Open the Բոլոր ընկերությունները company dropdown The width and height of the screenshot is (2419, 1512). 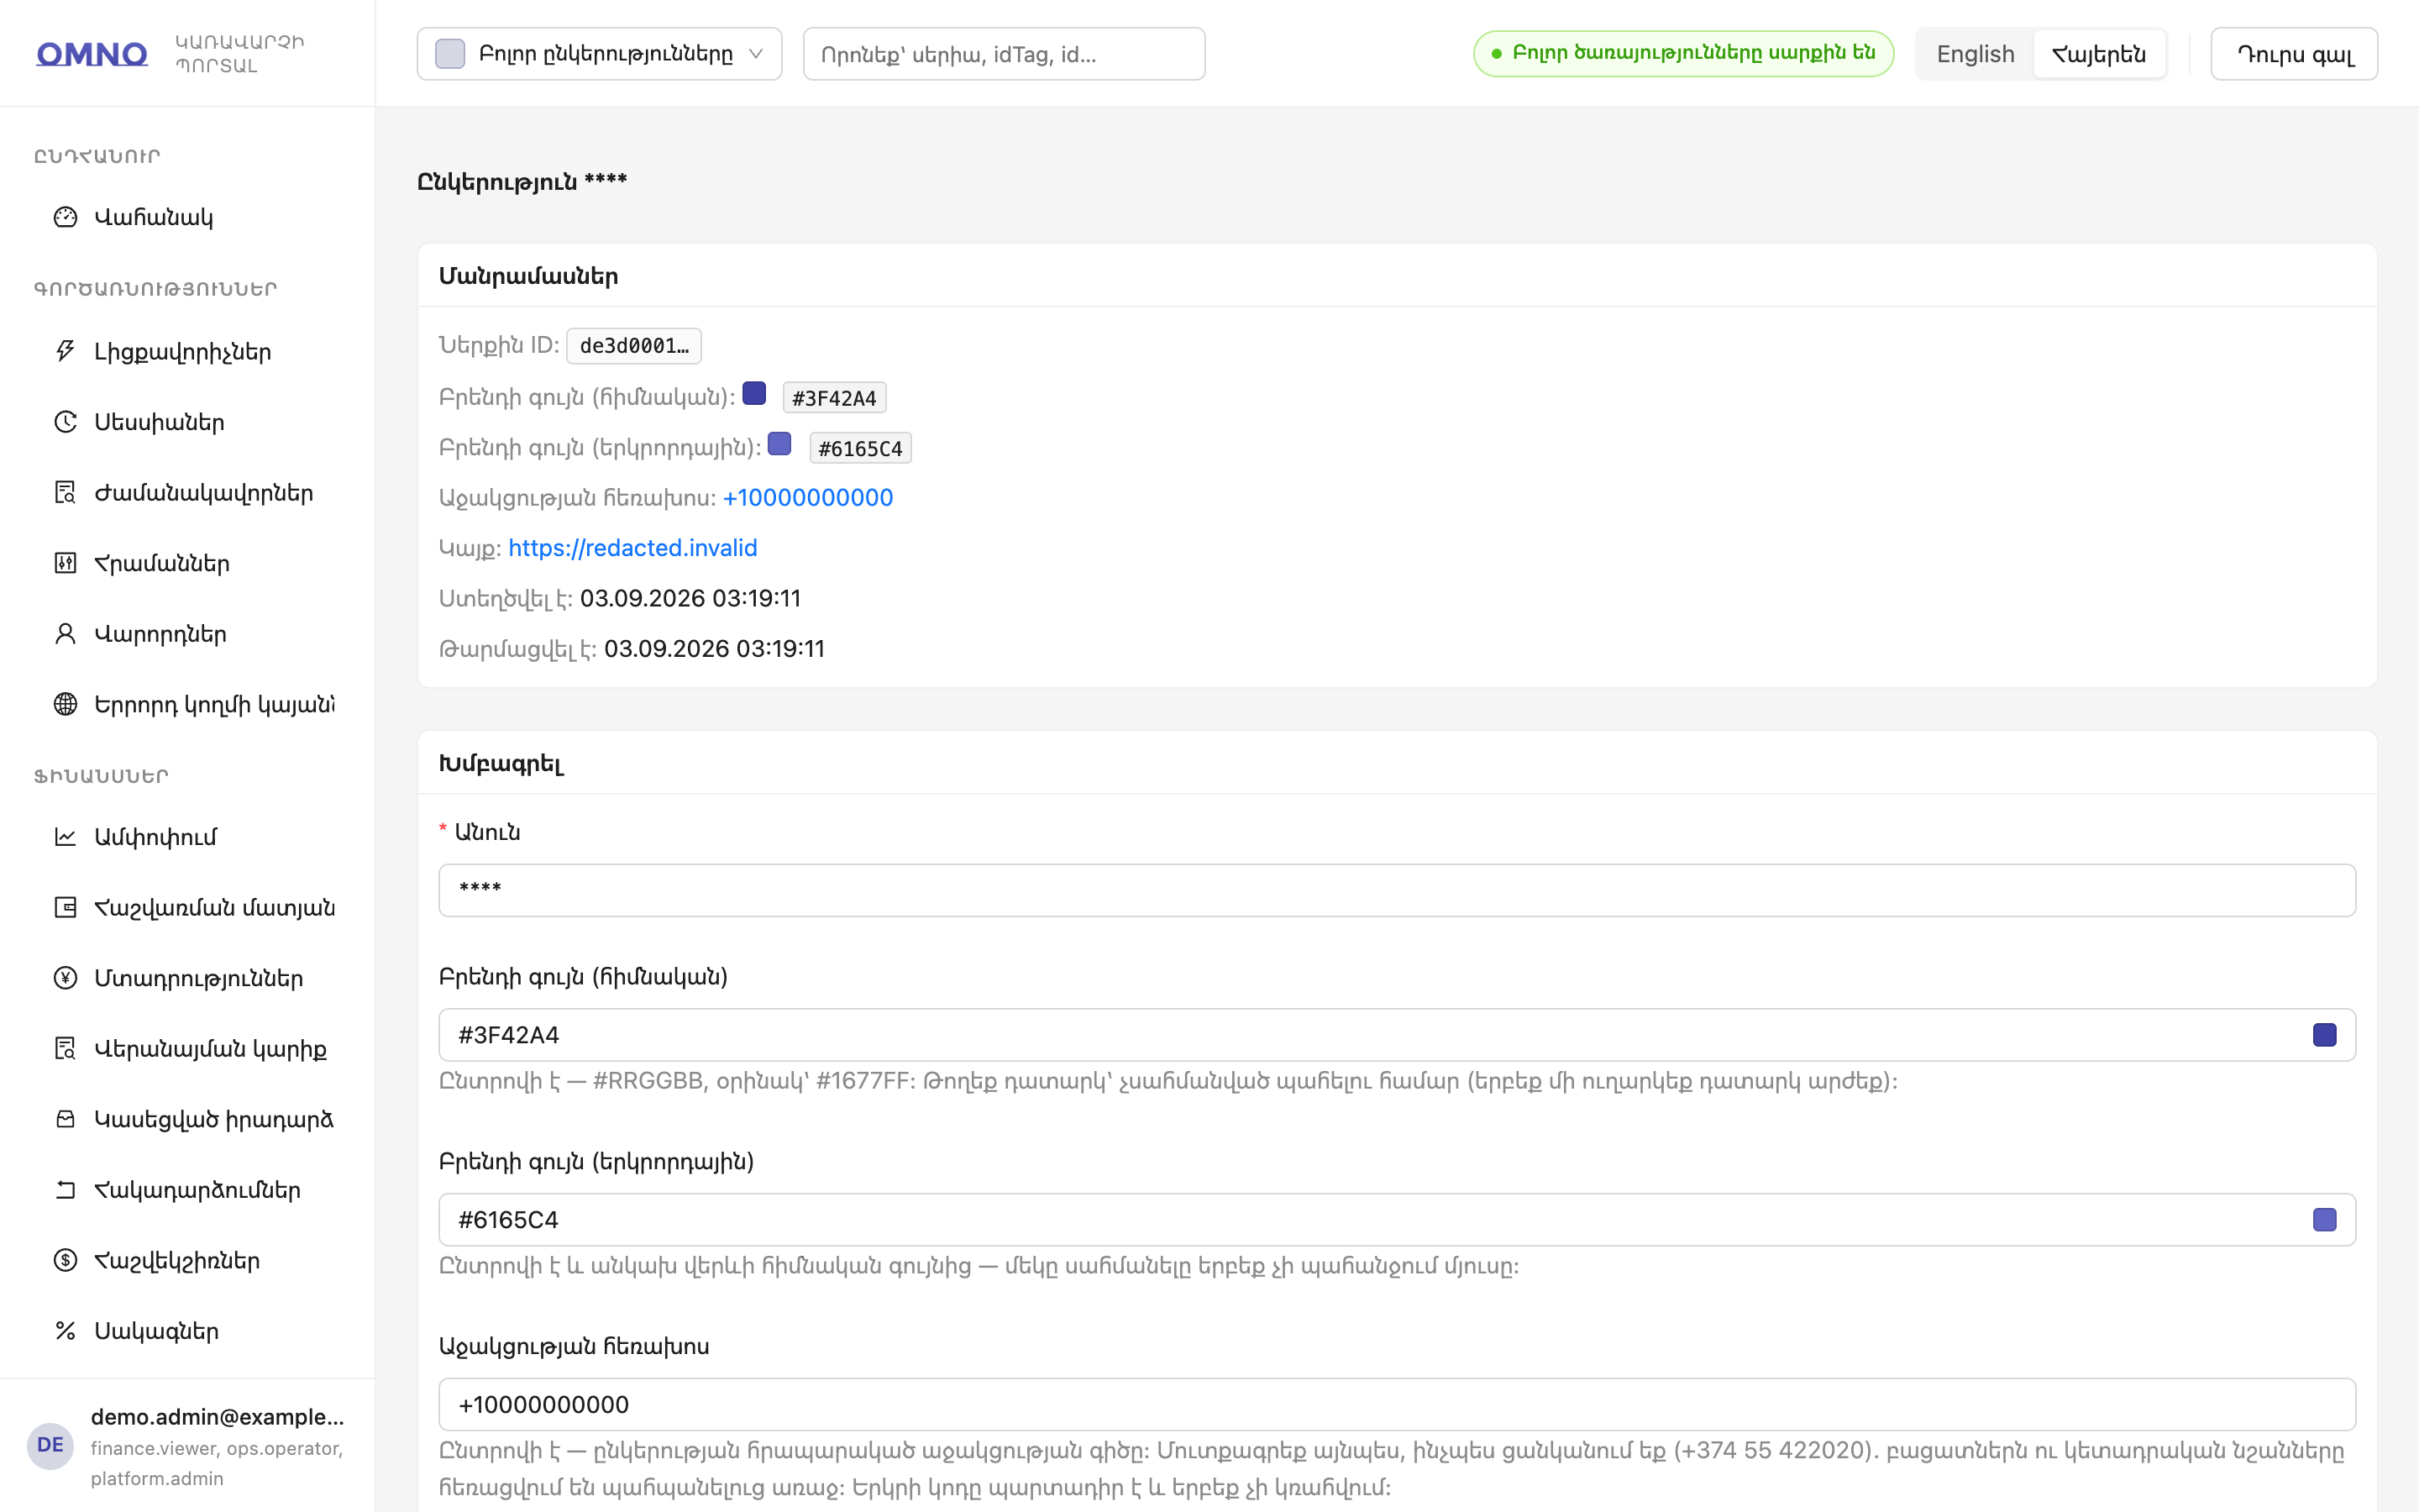[599, 54]
